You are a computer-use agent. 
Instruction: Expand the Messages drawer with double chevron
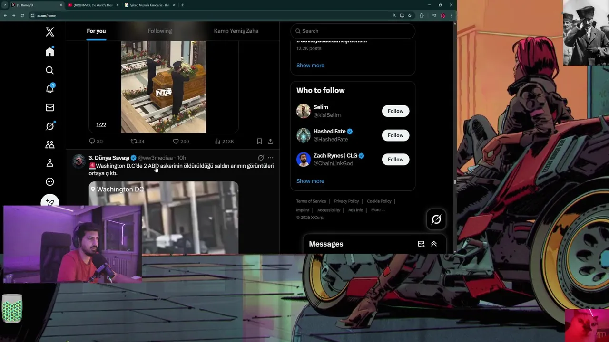click(434, 244)
